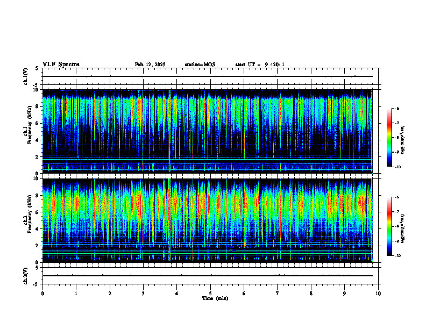Click the "10" tick label on time axis
The height and width of the screenshot is (329, 426).
378,294
